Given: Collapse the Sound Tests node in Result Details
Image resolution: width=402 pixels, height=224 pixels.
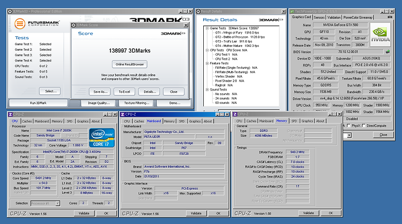Looking at the screenshot, I should [207, 89].
